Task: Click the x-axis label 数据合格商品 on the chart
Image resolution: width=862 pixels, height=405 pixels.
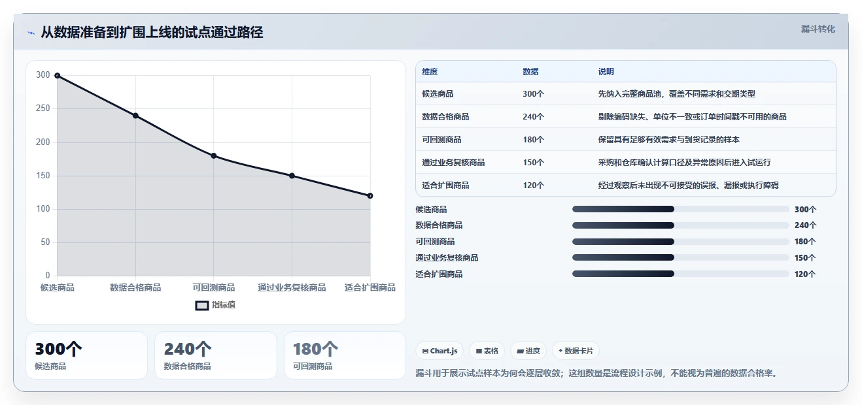Action: point(135,287)
